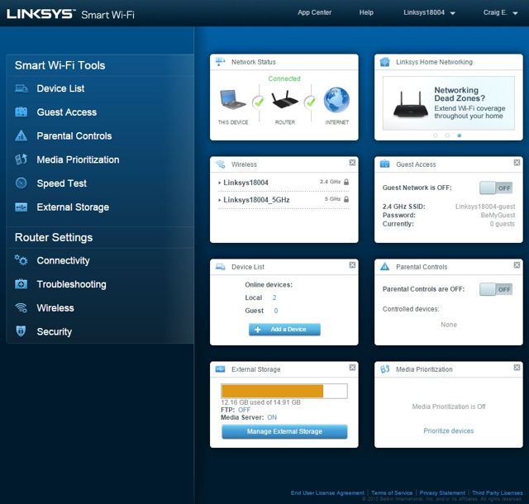529x504 pixels.
Task: Click the Network Status widget header icon
Action: click(x=221, y=62)
